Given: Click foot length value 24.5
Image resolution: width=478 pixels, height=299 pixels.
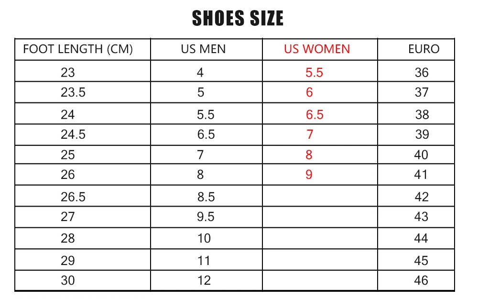Looking at the screenshot, I should tap(73, 134).
